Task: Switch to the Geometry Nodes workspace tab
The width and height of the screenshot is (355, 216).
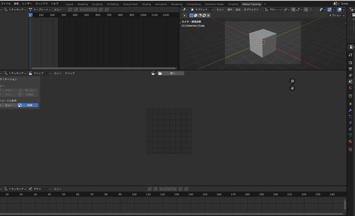Action: [214, 4]
